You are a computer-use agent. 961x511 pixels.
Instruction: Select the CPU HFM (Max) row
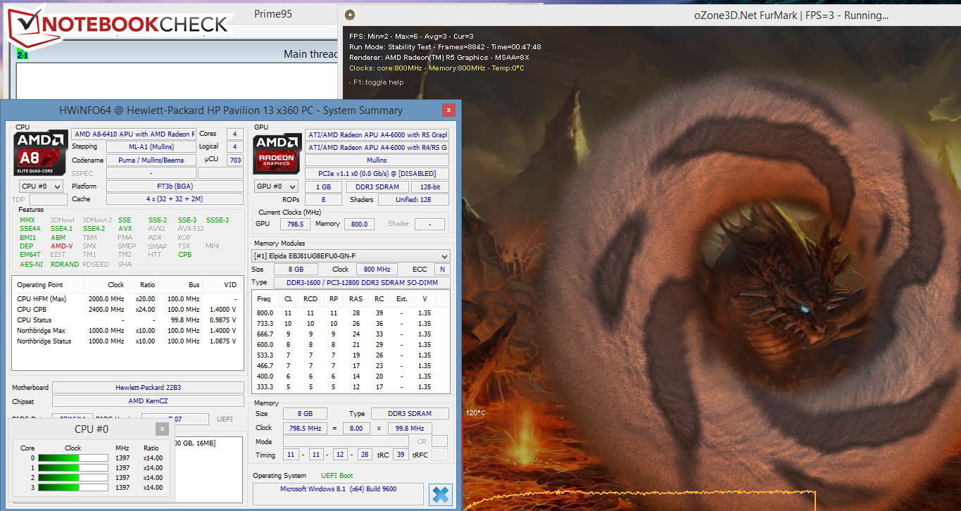click(127, 298)
